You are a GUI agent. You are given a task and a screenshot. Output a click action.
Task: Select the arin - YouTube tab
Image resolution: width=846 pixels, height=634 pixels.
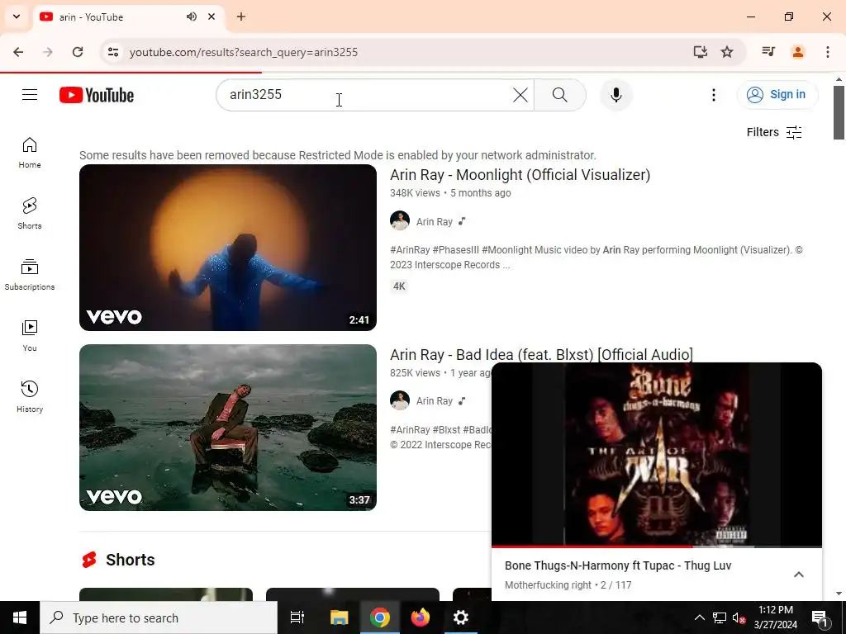coord(128,17)
